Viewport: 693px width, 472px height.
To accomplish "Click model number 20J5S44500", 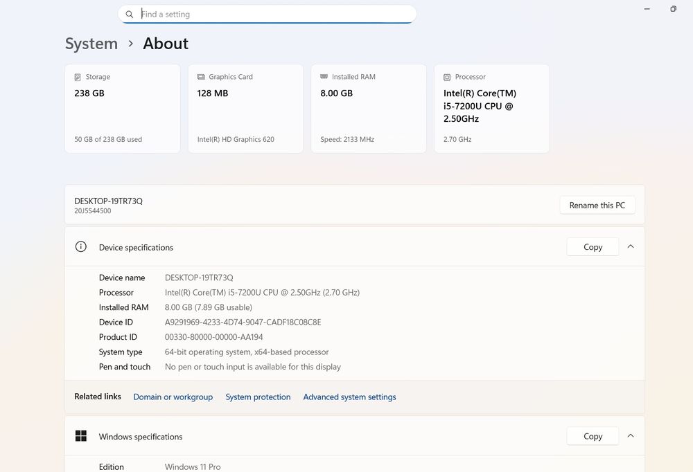I will tap(92, 211).
